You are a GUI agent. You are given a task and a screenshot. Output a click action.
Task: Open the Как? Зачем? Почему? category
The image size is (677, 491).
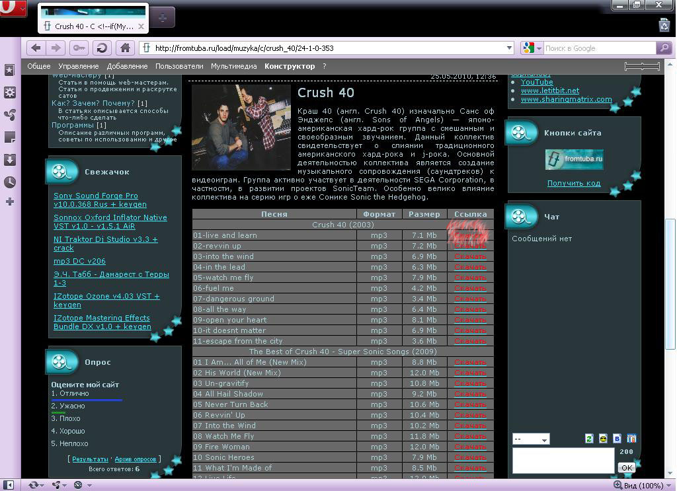click(x=93, y=103)
